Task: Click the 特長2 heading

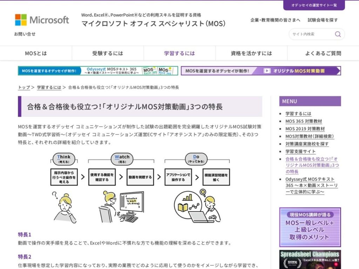Action: pyautogui.click(x=25, y=257)
